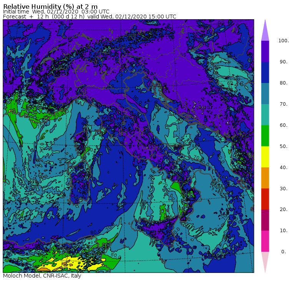Select the teal 60–70 legend band
Screen dimensions: 292x281
[x=265, y=115]
